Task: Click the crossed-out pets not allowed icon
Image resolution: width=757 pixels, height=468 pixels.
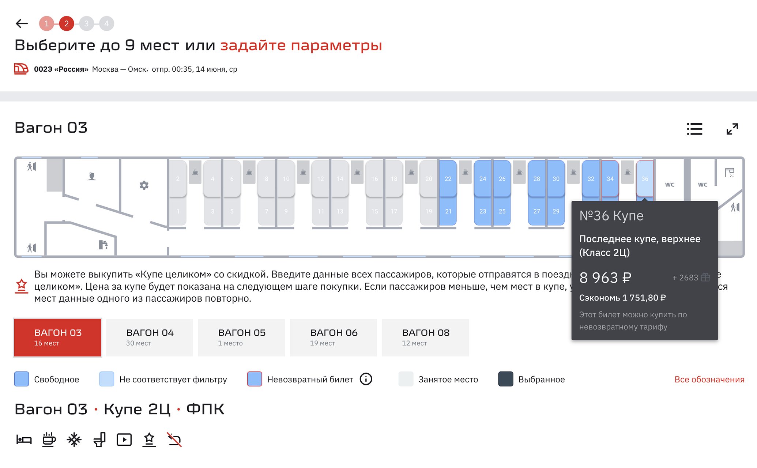Action: (174, 439)
